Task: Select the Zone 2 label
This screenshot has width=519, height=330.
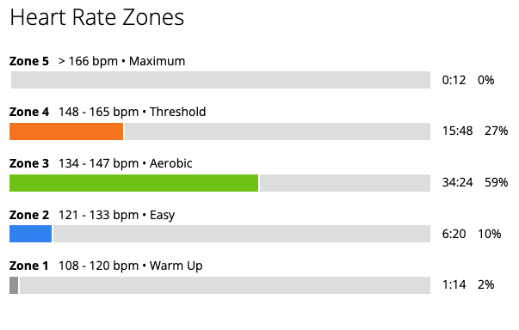Action: [x=29, y=215]
